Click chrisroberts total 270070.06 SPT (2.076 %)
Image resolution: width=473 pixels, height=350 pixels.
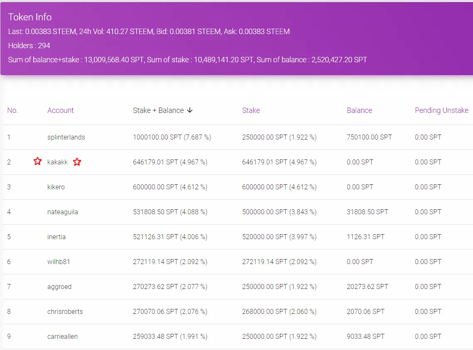click(x=170, y=312)
